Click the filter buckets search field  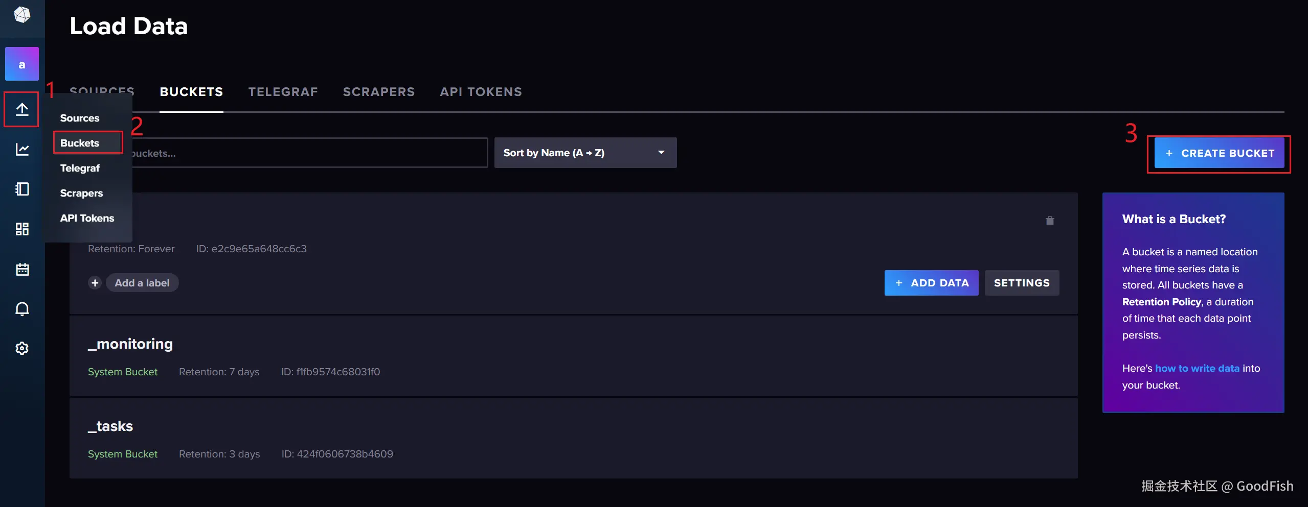(x=307, y=153)
